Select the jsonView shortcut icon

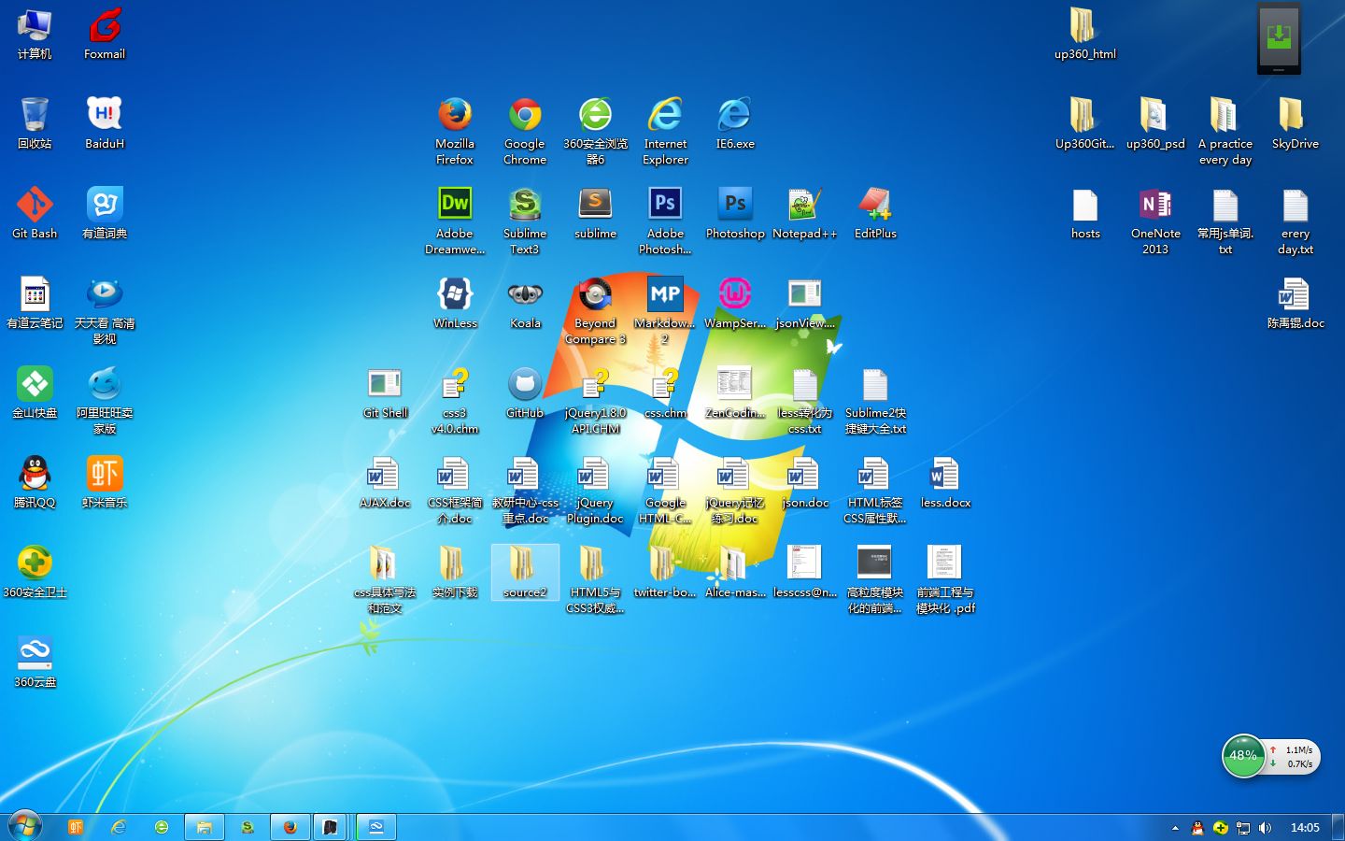pos(805,303)
